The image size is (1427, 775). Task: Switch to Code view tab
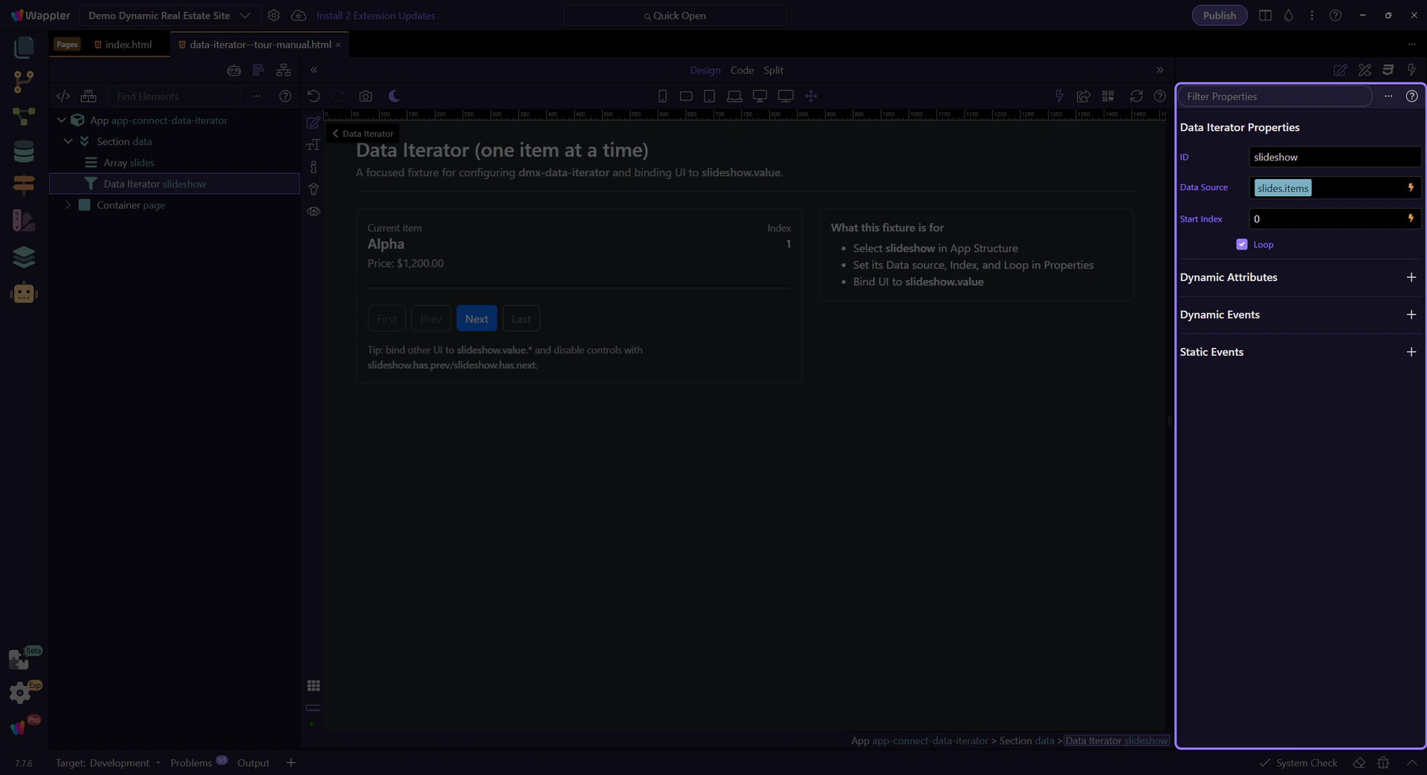point(741,71)
